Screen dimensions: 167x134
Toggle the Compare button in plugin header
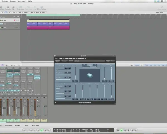64,61
